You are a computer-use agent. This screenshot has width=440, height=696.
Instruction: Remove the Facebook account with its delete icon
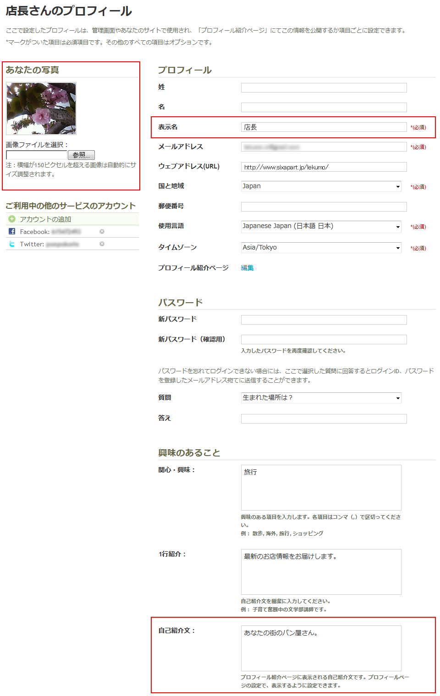coord(102,231)
